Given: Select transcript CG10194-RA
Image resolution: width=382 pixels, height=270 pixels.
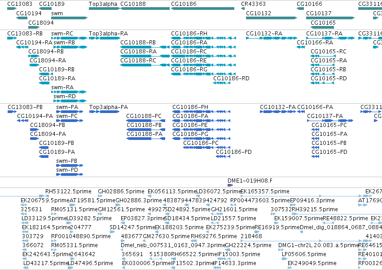Looking at the screenshot, I should point(35,42).
